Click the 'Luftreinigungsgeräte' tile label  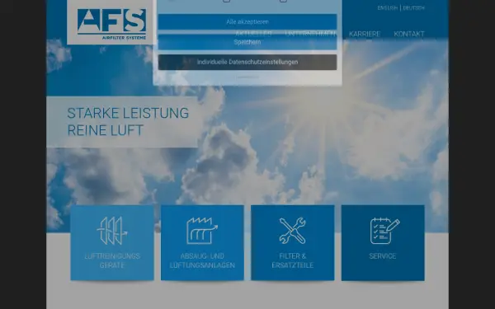pos(112,260)
